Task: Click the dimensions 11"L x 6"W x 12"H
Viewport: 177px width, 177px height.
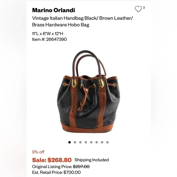Action: (48, 34)
